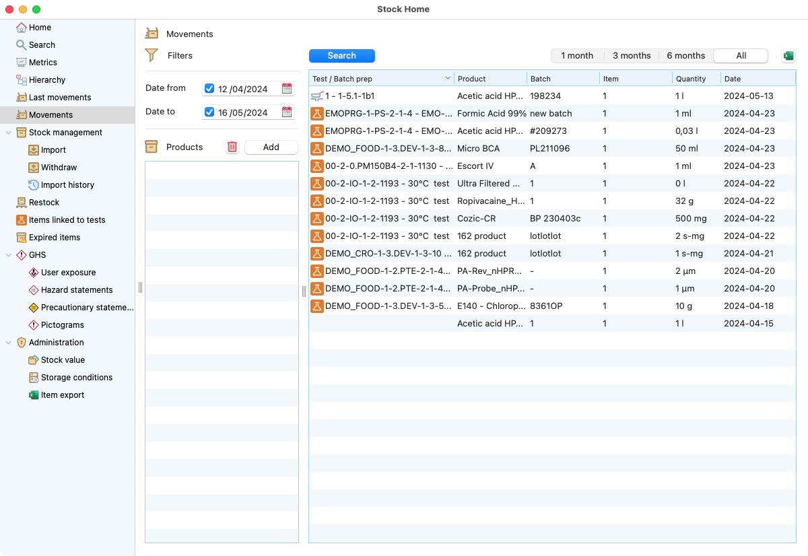Toggle the Date from checkbox
The height and width of the screenshot is (556, 808).
(x=209, y=89)
